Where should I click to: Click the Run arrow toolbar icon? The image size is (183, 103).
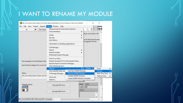coord(27,29)
